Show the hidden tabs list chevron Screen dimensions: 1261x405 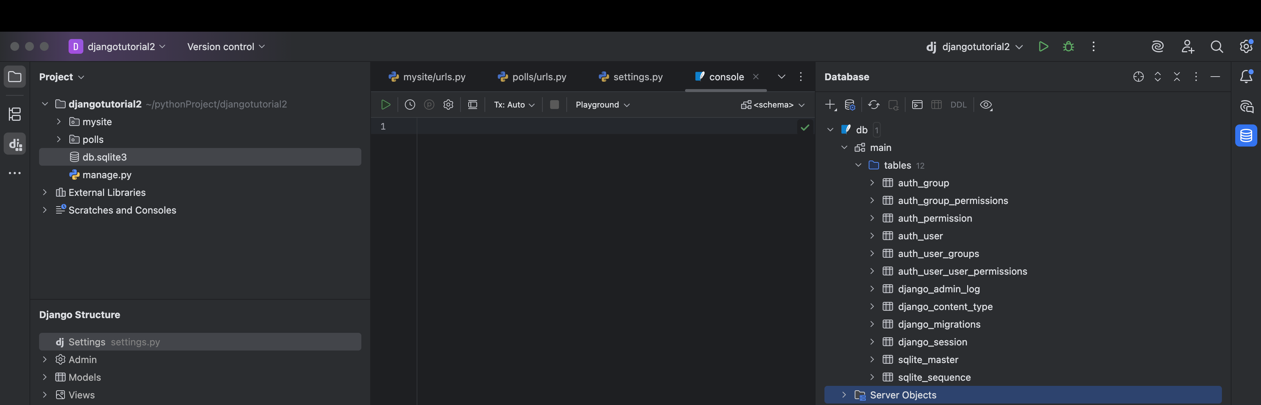781,77
